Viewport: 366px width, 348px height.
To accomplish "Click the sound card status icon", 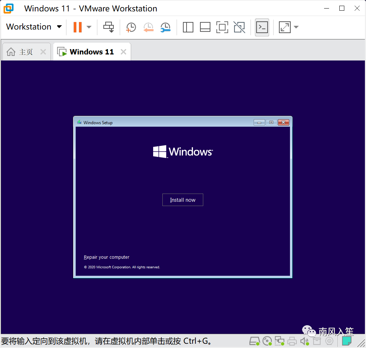I will tap(305, 341).
